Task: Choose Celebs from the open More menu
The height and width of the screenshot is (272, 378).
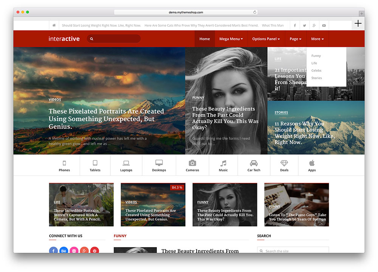Action: (x=316, y=70)
